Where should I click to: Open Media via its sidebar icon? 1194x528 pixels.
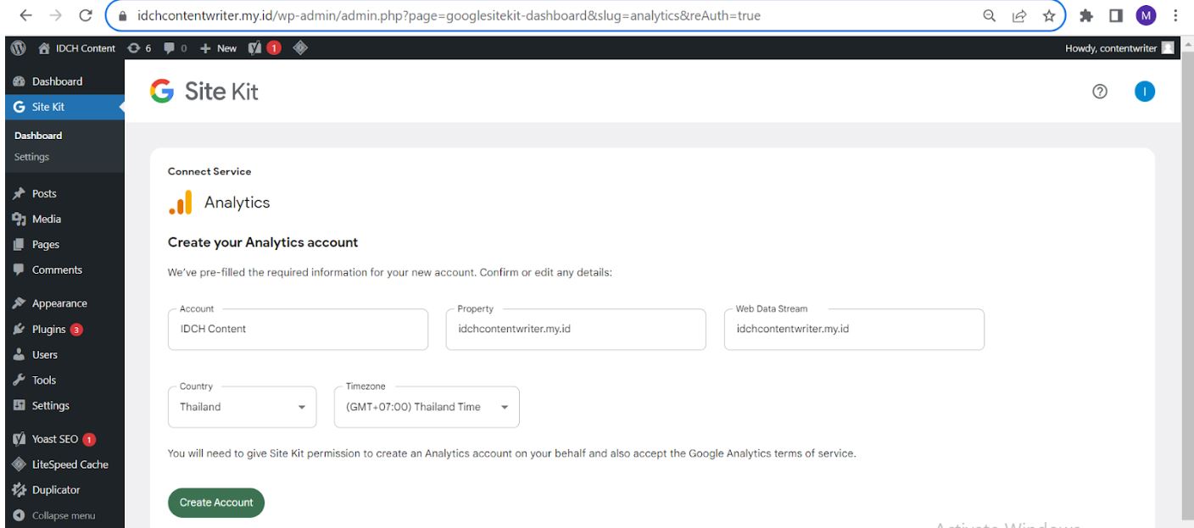point(19,219)
